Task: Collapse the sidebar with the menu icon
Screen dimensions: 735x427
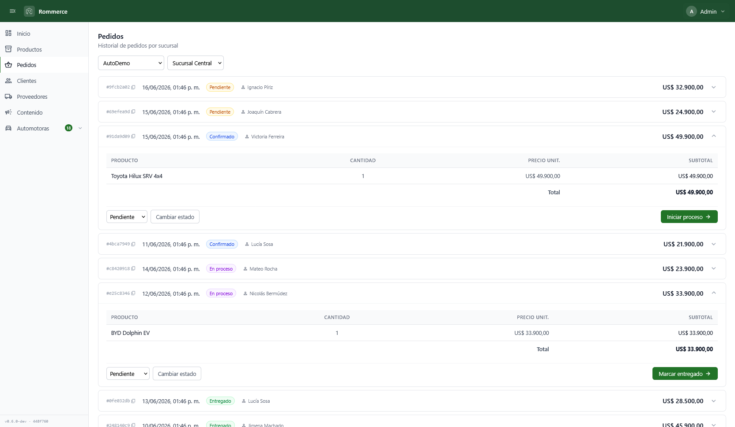Action: pos(12,11)
